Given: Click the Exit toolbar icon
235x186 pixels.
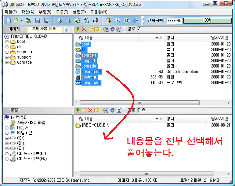Looking at the screenshot, I should [136, 21].
